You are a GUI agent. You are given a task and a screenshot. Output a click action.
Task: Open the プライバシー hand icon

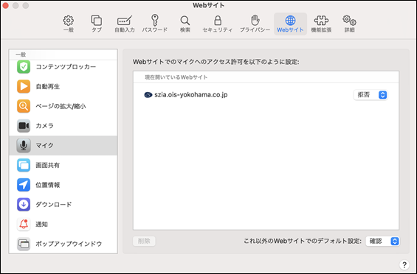click(255, 21)
